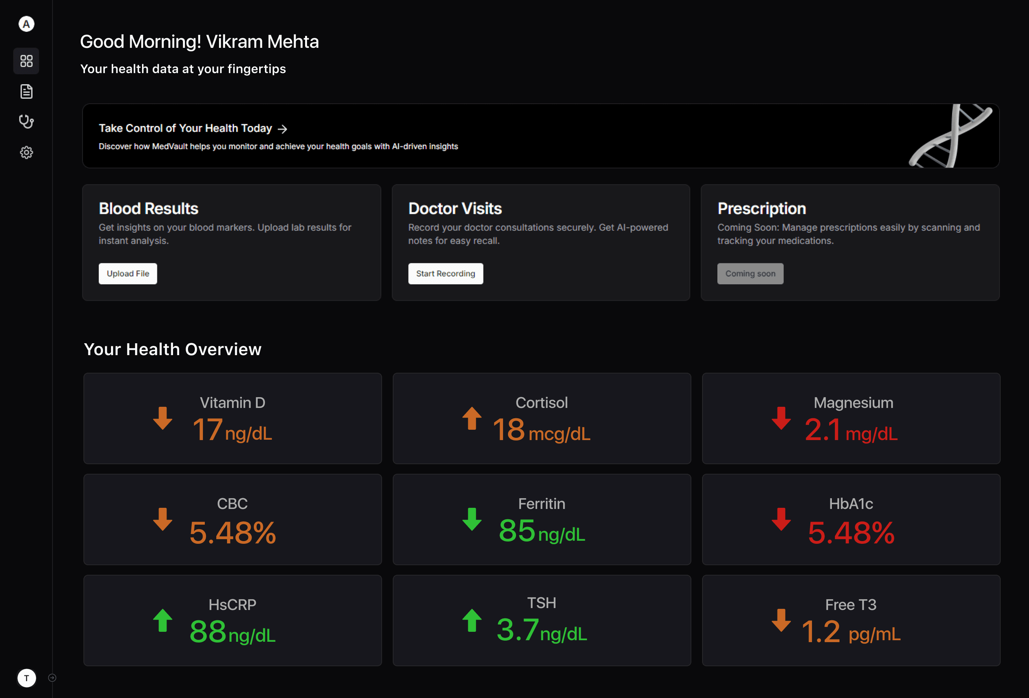1029x698 pixels.
Task: Click the Free T3 orange down arrow icon
Action: click(781, 620)
